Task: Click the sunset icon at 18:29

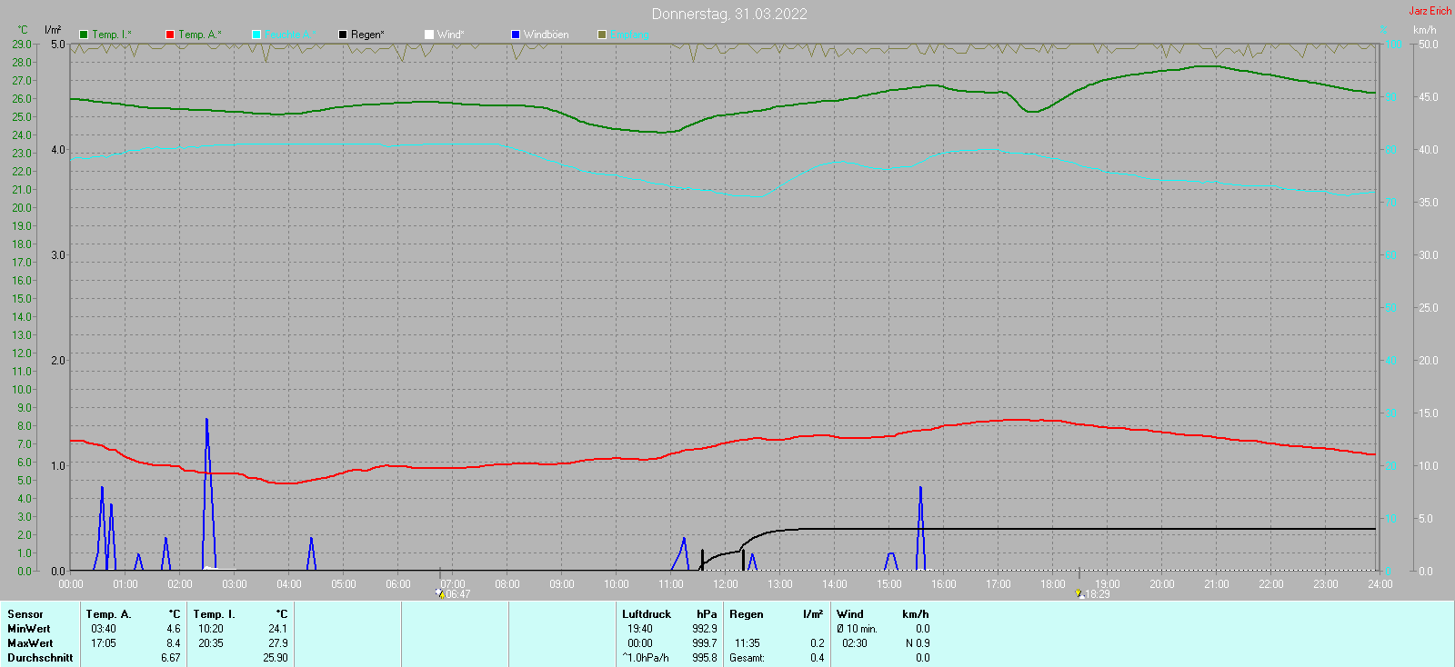Action: [1079, 593]
